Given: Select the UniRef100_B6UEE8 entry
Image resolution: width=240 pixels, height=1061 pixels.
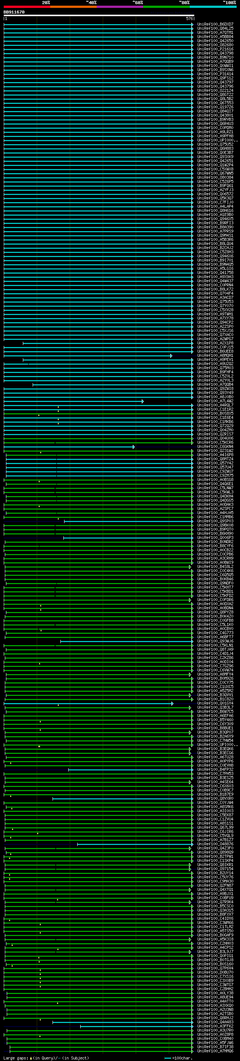Looking at the screenshot, I should [x=215, y=351].
